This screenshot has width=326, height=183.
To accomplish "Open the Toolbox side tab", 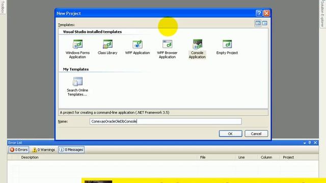I will coord(3,7).
